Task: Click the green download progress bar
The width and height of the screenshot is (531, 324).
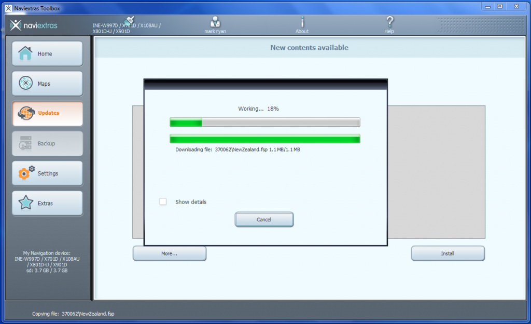Action: click(264, 138)
